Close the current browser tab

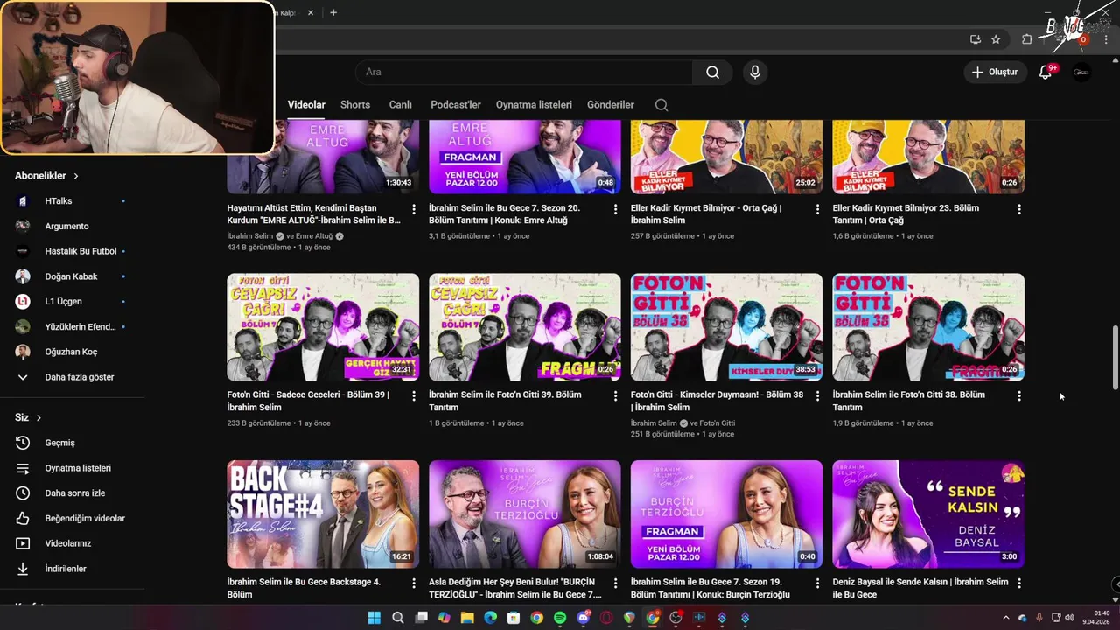(311, 12)
